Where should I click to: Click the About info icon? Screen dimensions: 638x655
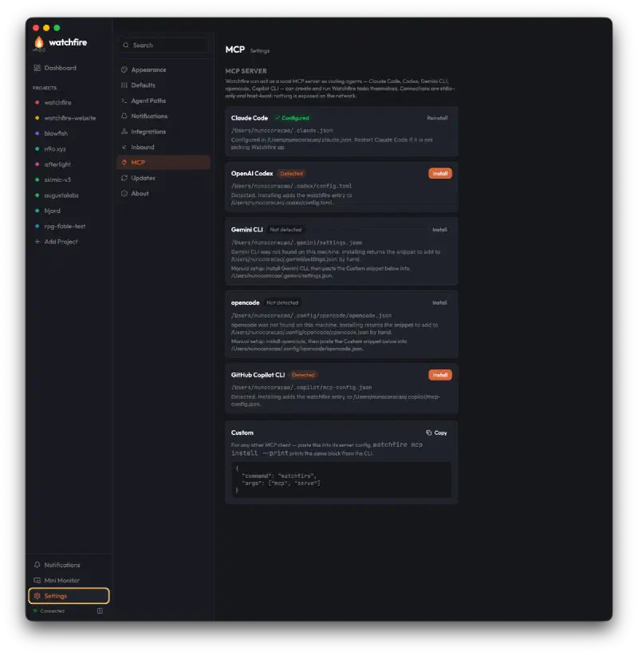[124, 193]
